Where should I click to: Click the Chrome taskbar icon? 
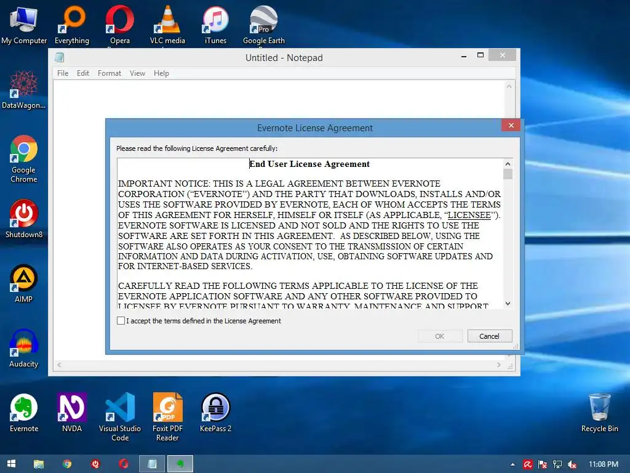pyautogui.click(x=67, y=464)
